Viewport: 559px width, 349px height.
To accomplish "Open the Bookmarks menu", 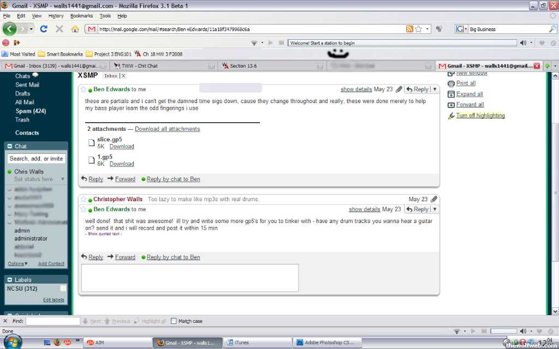I will (81, 16).
